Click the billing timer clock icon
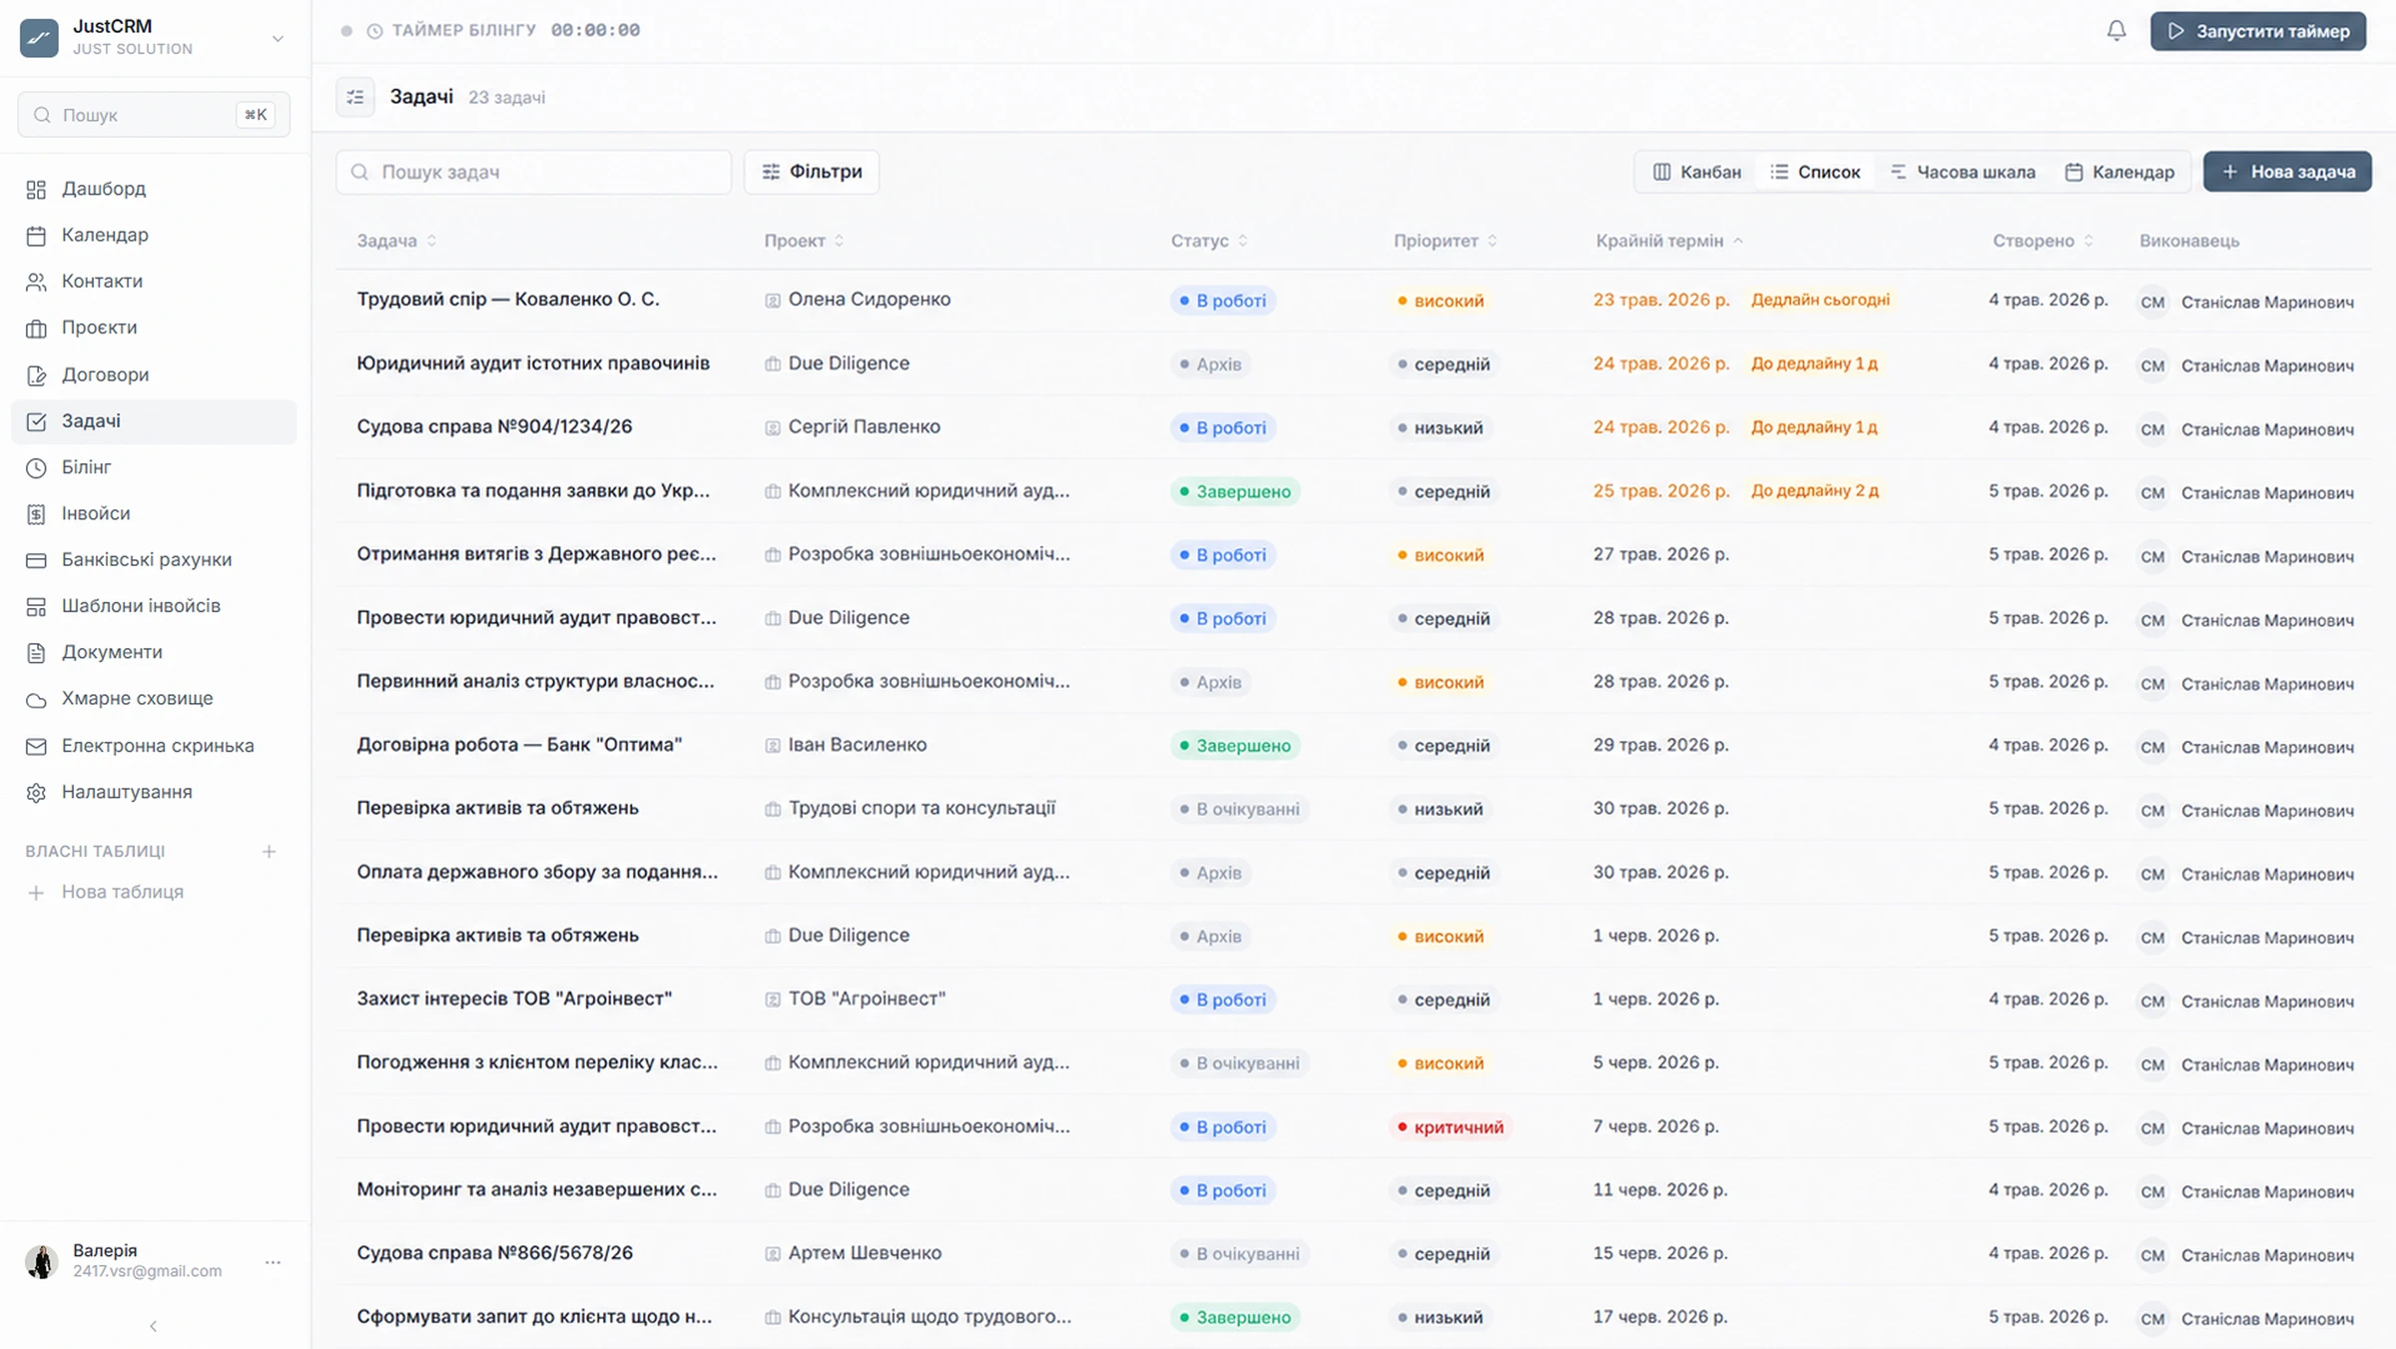This screenshot has height=1349, width=2396. click(x=374, y=31)
